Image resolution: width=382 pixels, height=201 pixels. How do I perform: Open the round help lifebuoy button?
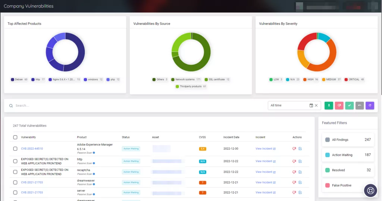[370, 191]
